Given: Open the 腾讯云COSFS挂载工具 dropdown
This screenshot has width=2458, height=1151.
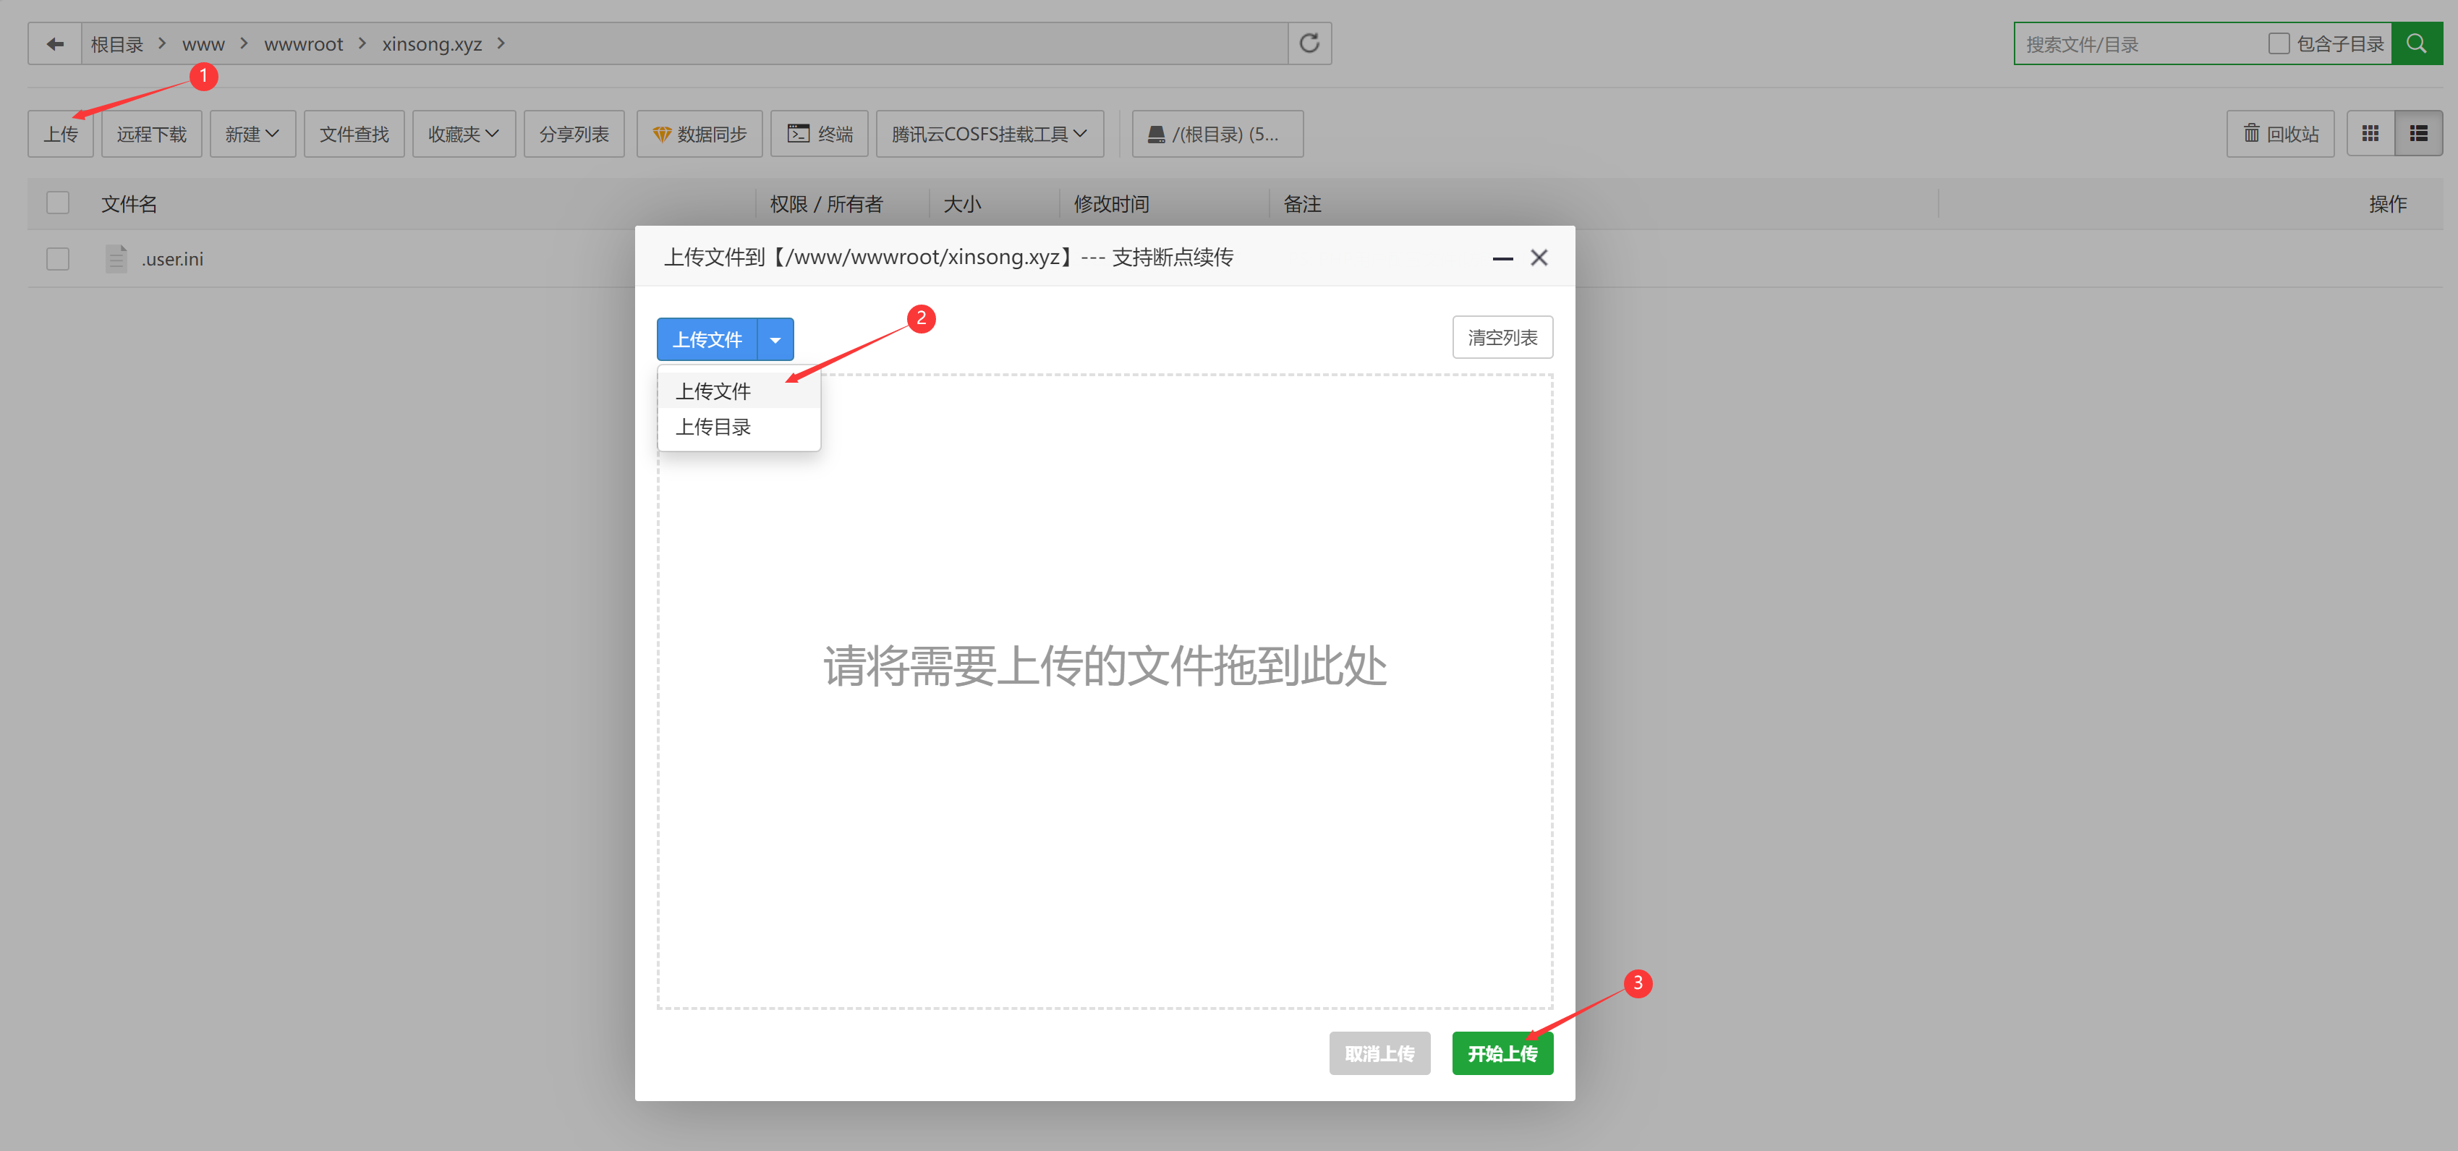Looking at the screenshot, I should coord(989,134).
